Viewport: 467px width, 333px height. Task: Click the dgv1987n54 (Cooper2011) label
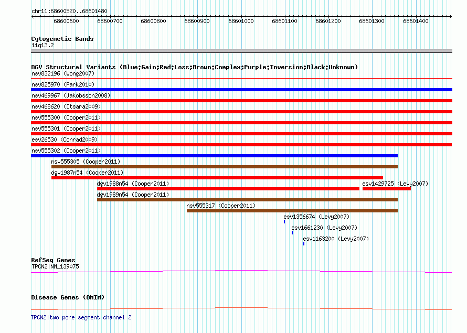[x=87, y=173]
